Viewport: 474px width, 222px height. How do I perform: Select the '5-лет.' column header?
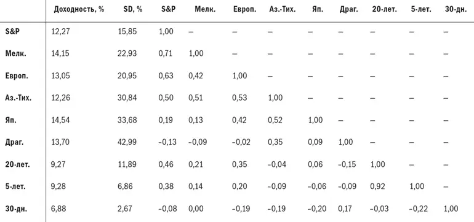click(420, 9)
